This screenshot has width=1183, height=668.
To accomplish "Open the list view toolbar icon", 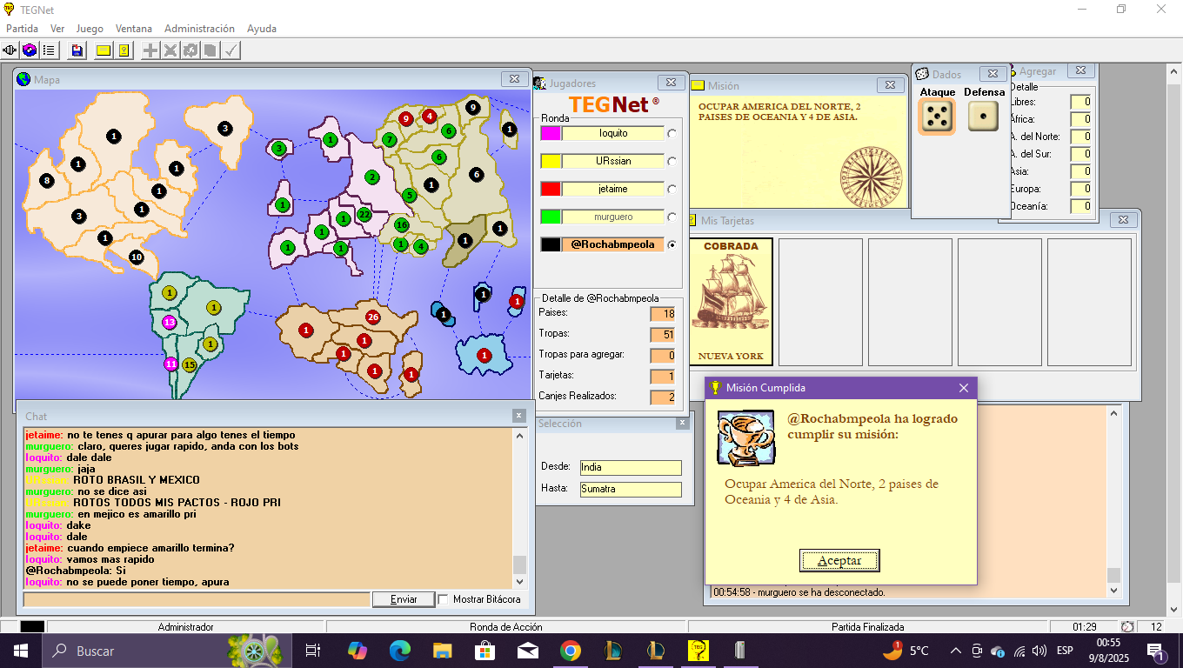I will coord(49,50).
